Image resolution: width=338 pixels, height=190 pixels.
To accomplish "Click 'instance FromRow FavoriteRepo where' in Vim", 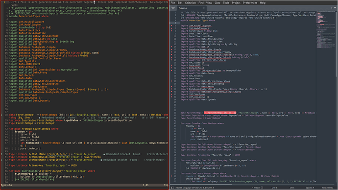I will [x=34, y=129].
